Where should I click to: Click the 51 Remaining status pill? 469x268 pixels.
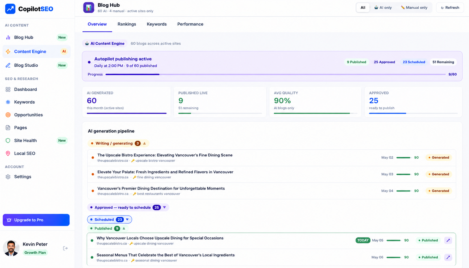(443, 62)
